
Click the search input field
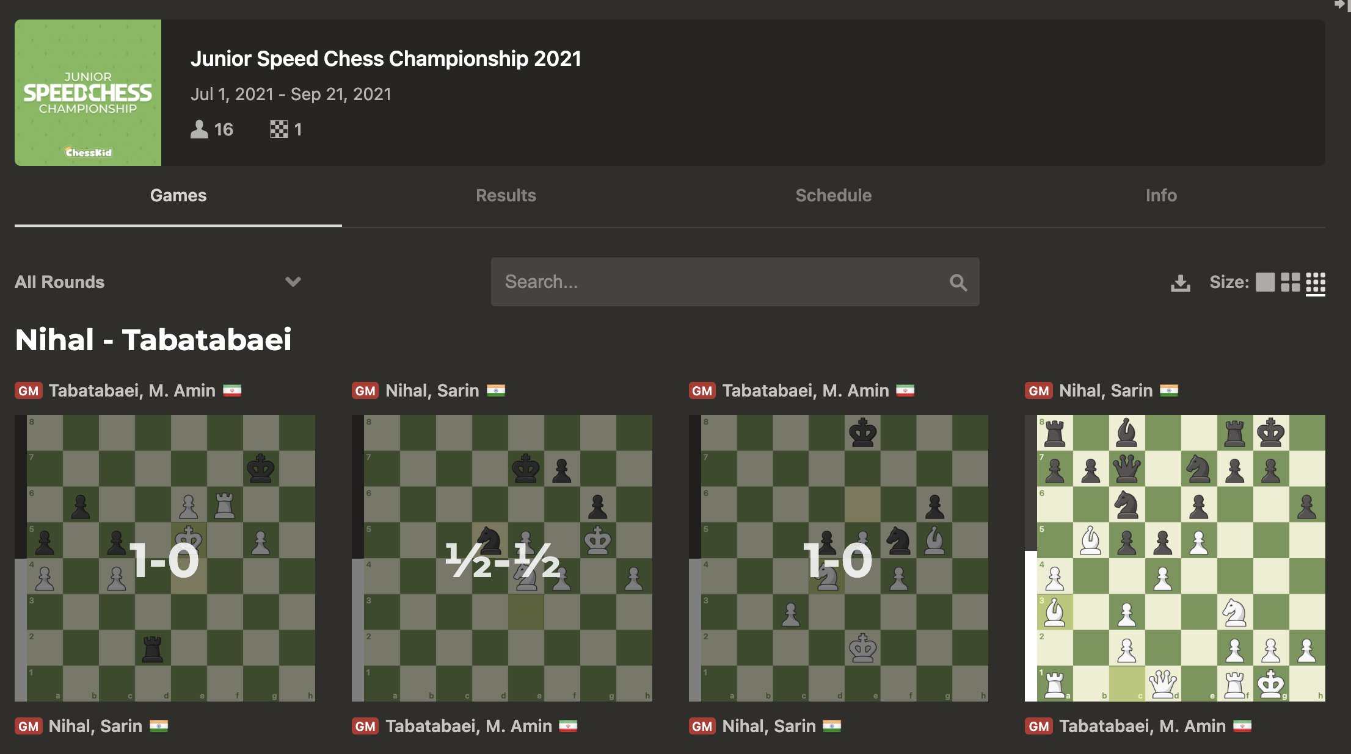pos(735,281)
